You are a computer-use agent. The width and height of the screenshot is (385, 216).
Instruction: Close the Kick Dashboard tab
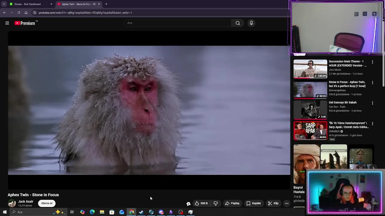[51, 4]
